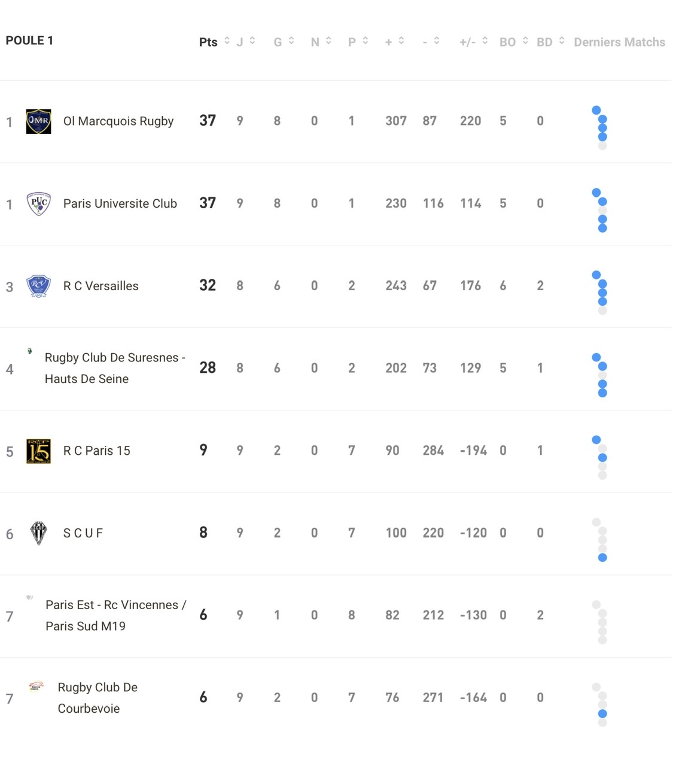Screen dimensions: 691x766
Task: Click the R C Paris 15 logo
Action: 38,451
